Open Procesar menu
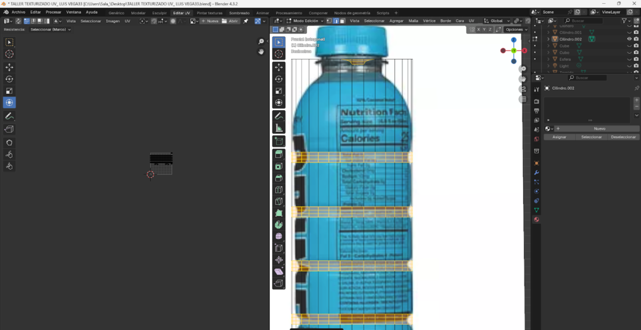Image resolution: width=641 pixels, height=330 pixels. (54, 13)
